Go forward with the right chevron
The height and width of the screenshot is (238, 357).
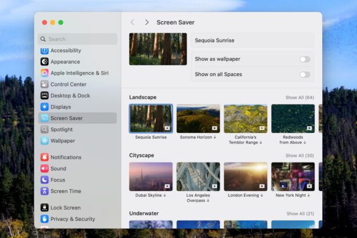(x=147, y=22)
